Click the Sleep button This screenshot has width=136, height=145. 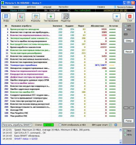tap(129, 41)
